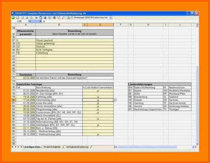Viewport: 210px width, 163px height.
Task: Click the horizontal scrollbar thumb
Action: coord(147,147)
